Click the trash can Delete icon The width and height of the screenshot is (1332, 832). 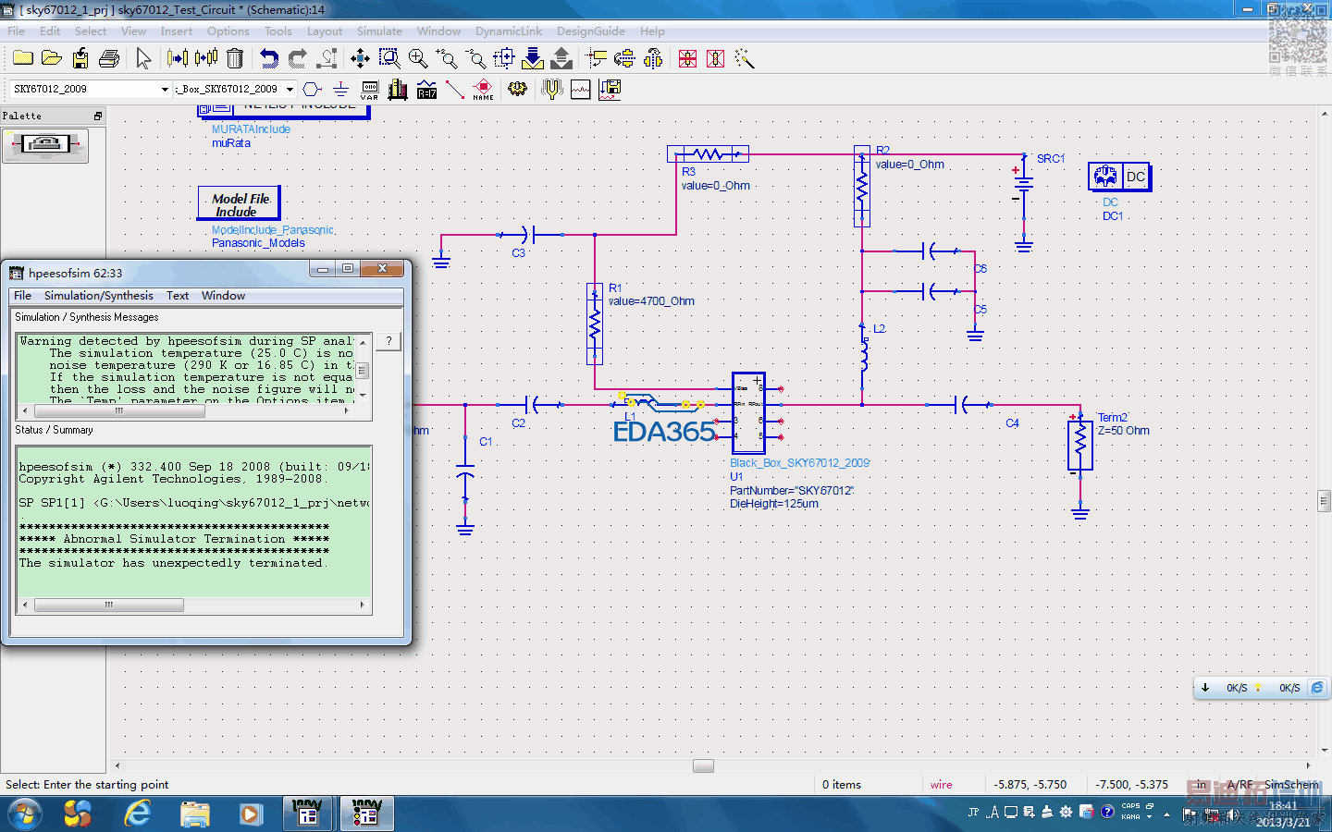click(235, 59)
